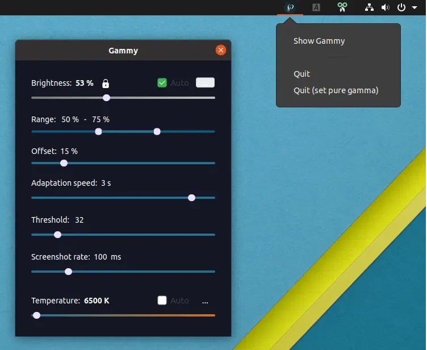Click the Gammy window title bar
This screenshot has width=427, height=350.
click(123, 50)
